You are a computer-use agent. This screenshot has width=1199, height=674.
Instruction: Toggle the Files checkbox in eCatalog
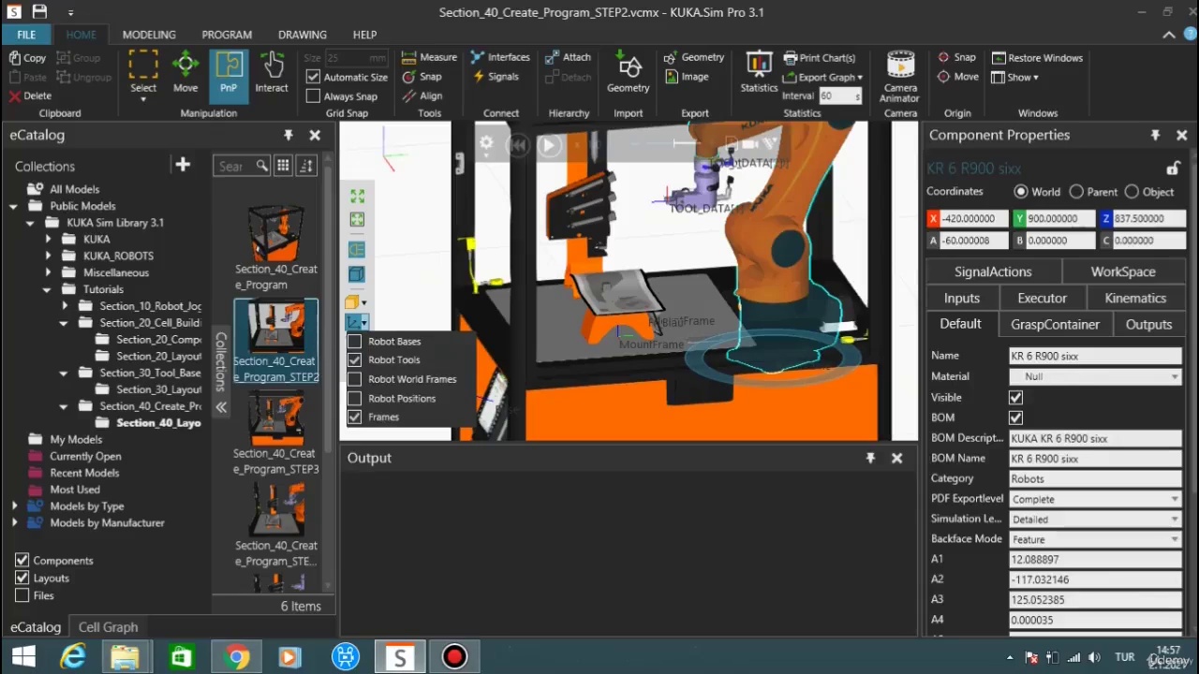pyautogui.click(x=22, y=595)
